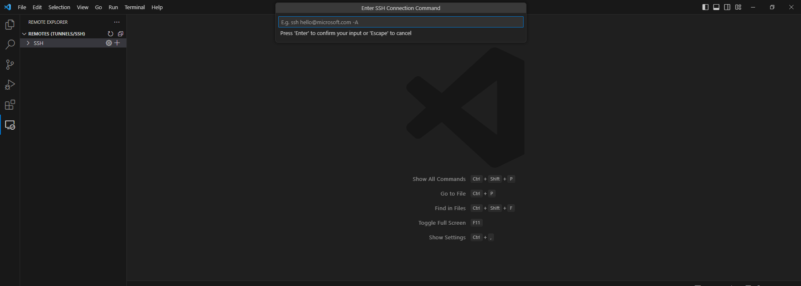Viewport: 801px width, 286px height.
Task: Open the Go menu
Action: tap(98, 7)
